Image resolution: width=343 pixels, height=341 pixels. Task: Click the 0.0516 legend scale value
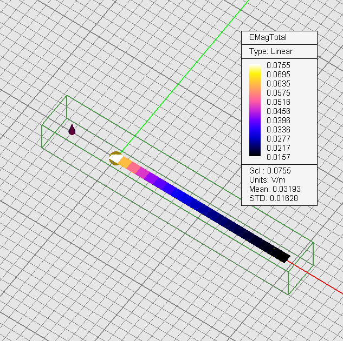278,102
